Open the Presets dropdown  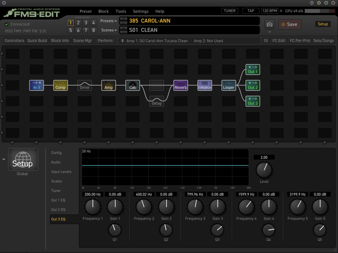coord(109,21)
